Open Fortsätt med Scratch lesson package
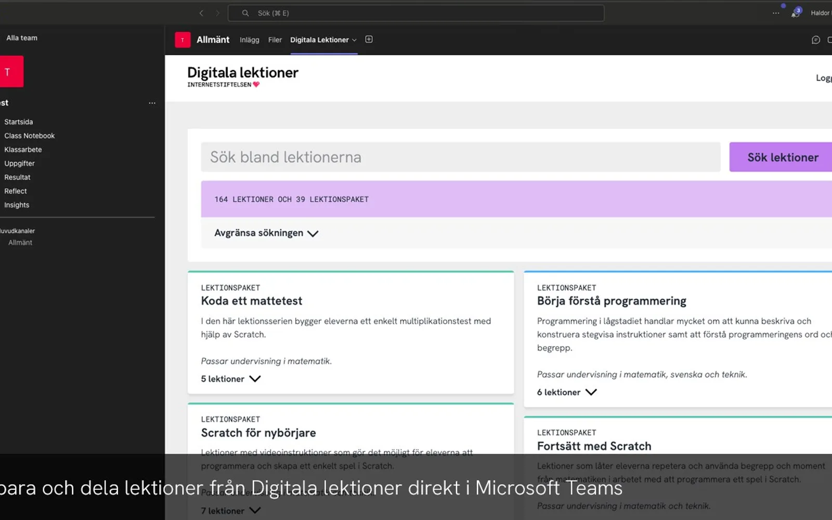 tap(594, 446)
